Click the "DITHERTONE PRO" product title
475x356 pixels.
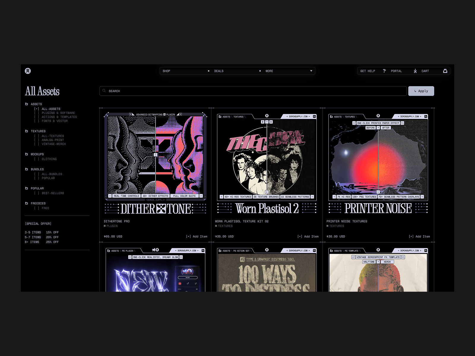tap(117, 221)
